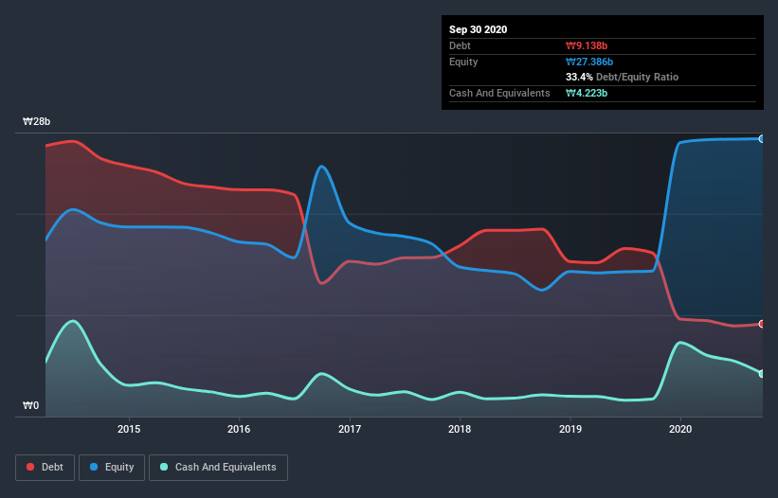Click the red Debt legend dot
Viewport: 778px width, 498px height.
pos(30,467)
